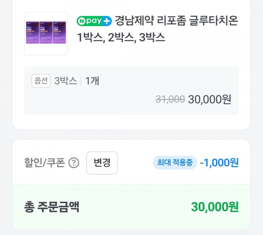
Task: Open the purple product box thumbnail
Action: (46, 34)
